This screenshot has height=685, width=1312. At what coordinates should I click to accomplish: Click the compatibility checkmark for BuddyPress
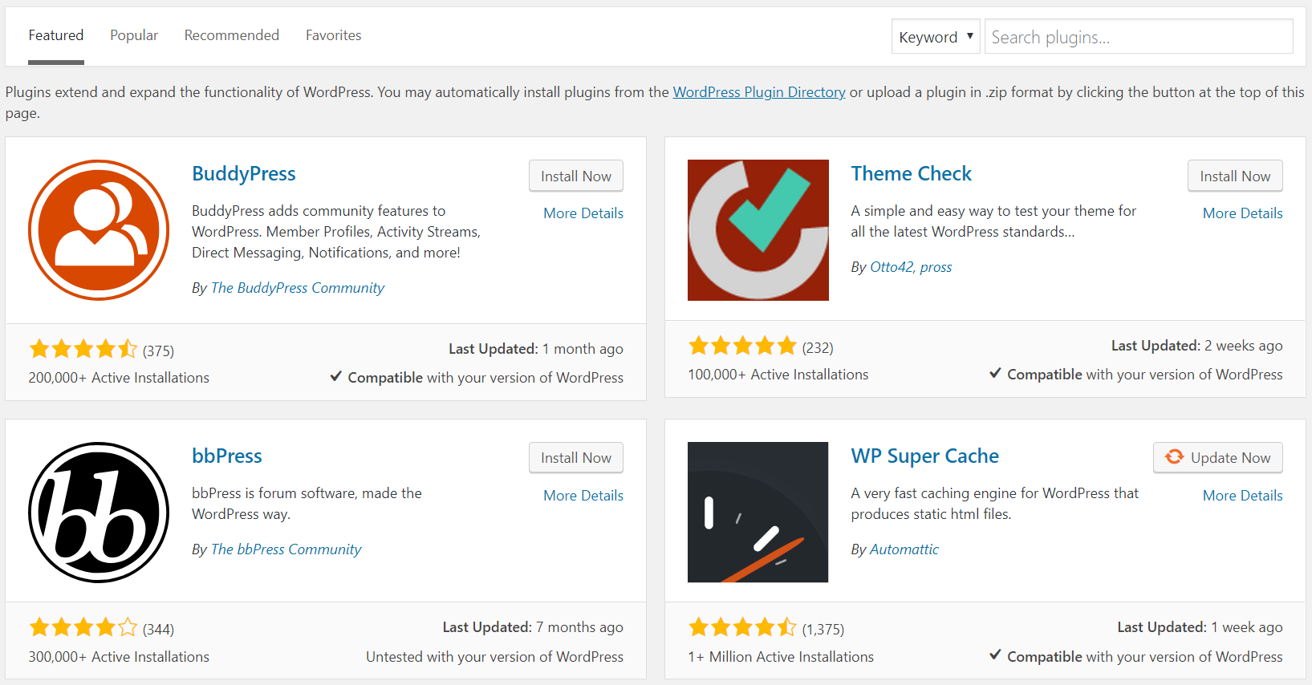point(335,376)
